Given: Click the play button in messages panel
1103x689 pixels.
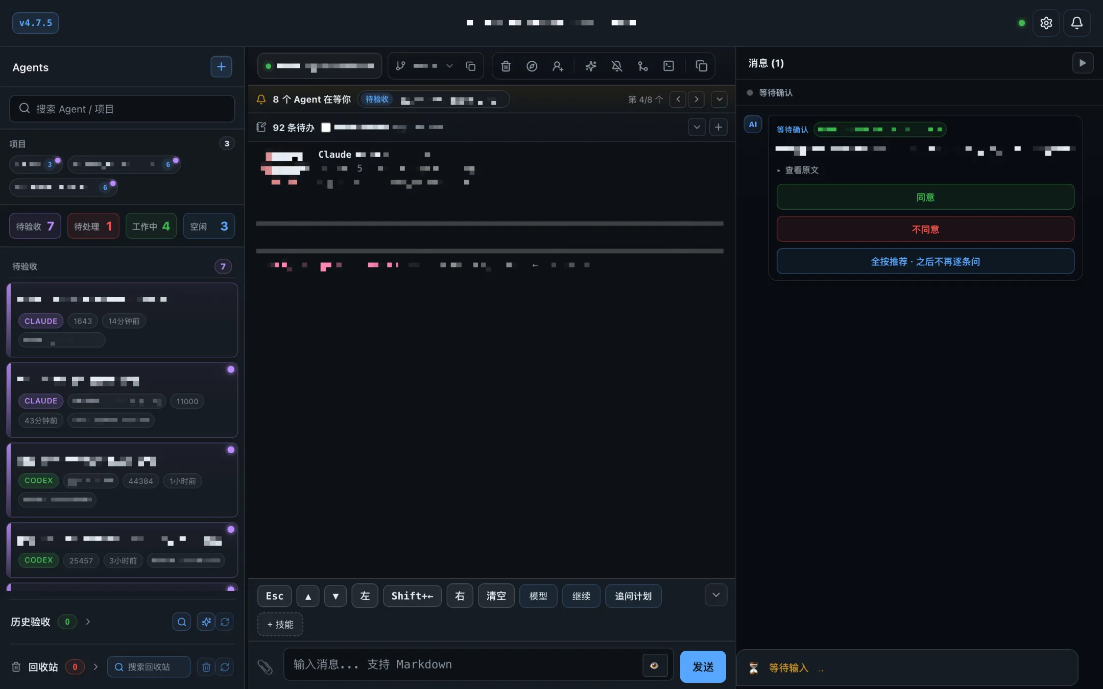Looking at the screenshot, I should point(1083,63).
